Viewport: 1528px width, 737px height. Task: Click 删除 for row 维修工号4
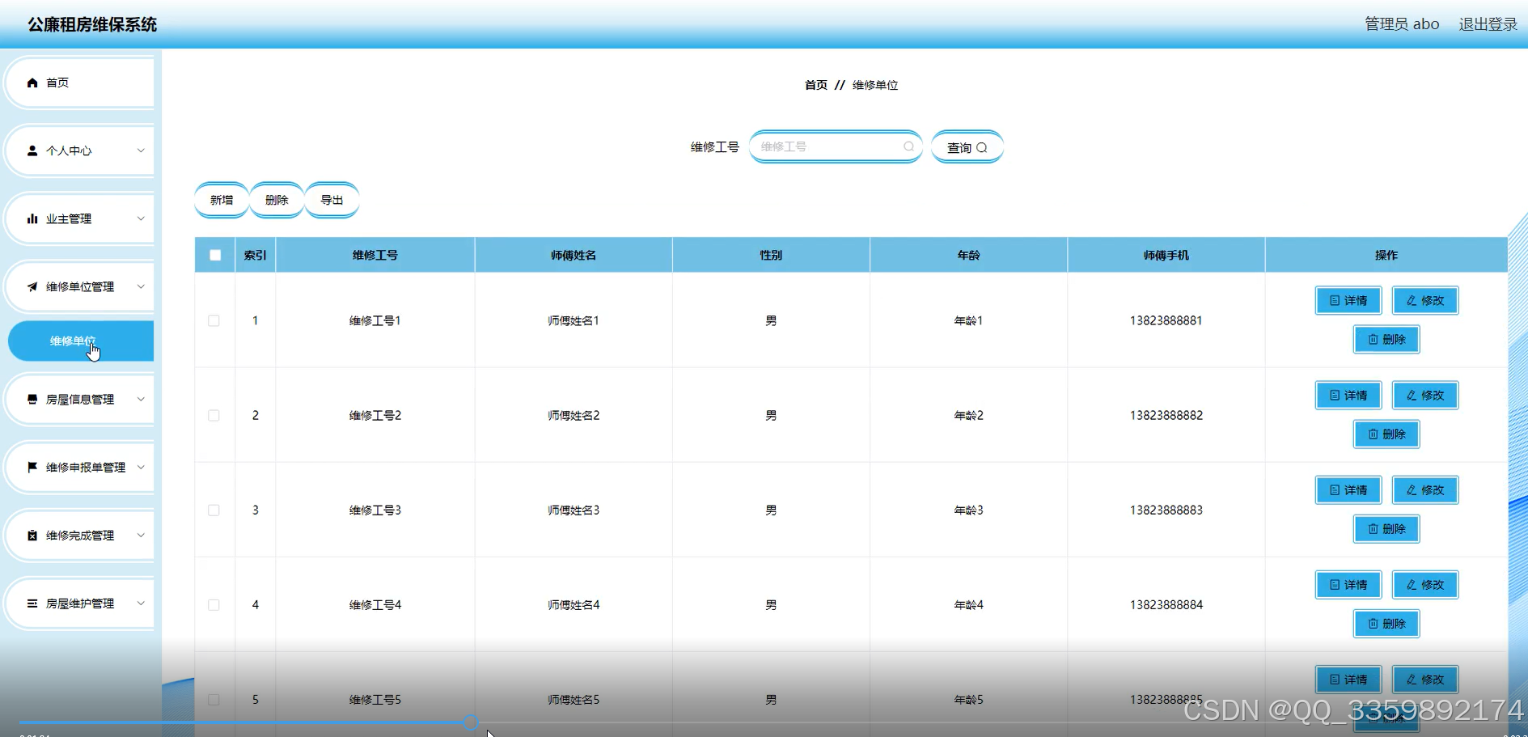[1386, 623]
